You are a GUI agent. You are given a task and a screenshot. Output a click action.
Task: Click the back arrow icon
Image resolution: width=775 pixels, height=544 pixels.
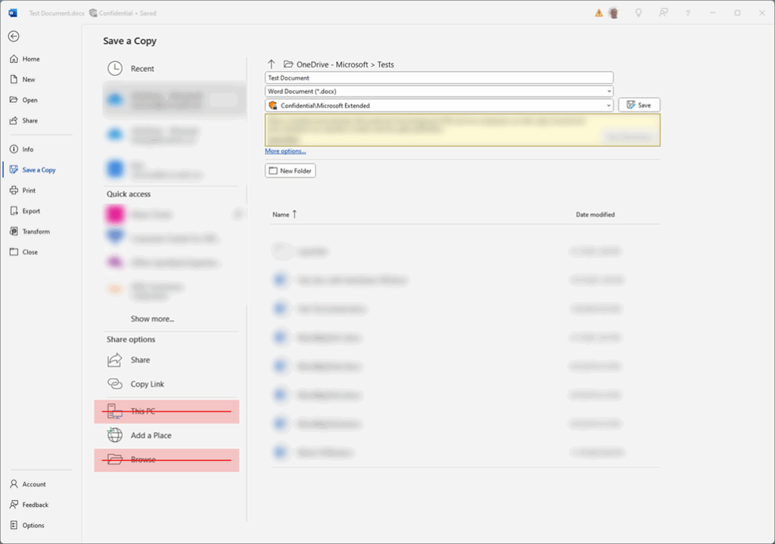click(14, 36)
